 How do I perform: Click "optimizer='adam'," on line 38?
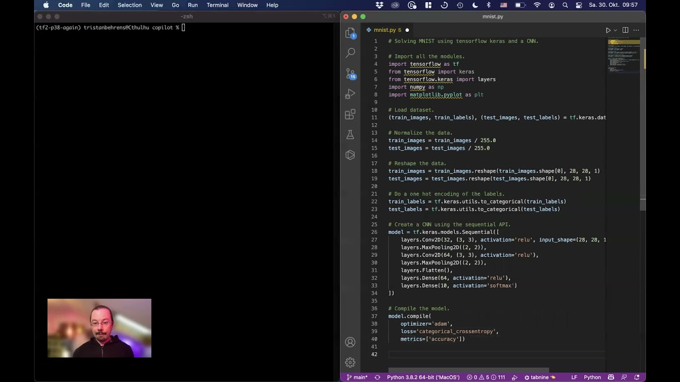tap(427, 324)
